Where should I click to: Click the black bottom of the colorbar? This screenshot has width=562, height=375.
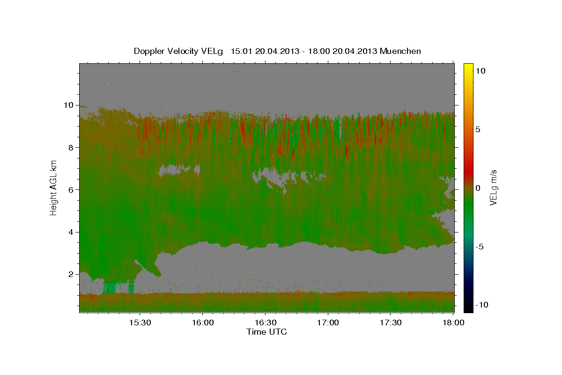[468, 307]
